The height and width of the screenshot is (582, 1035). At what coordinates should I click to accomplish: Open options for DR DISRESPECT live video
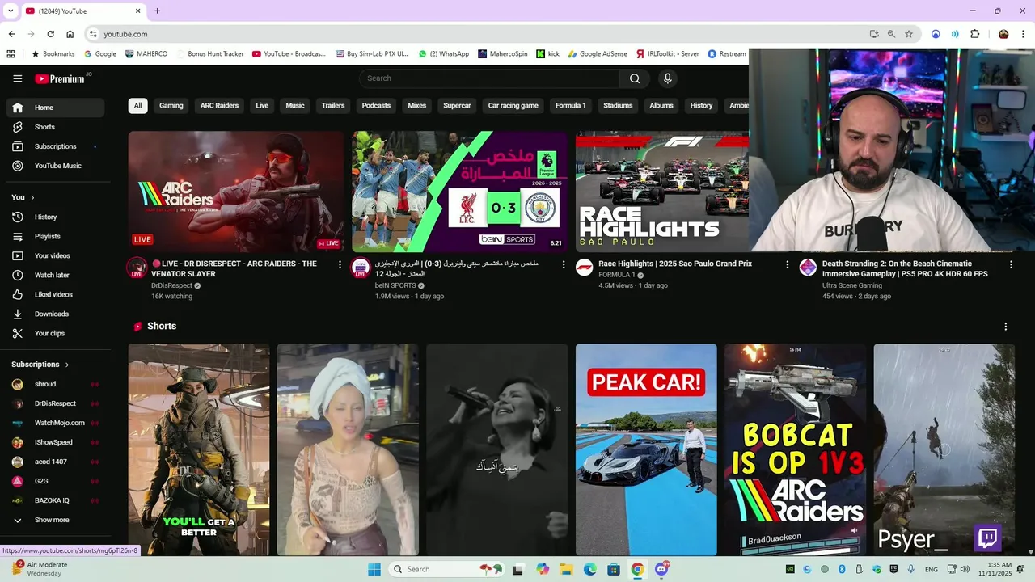[x=340, y=264]
